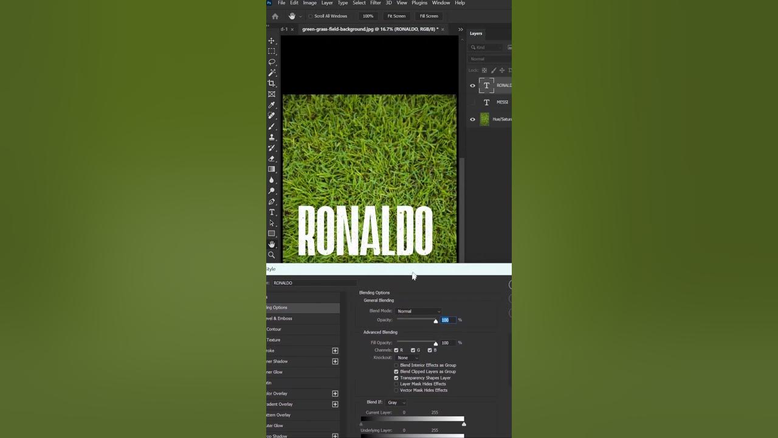Open the Kind filter dropdown in Layers
778x438 pixels.
[487, 47]
